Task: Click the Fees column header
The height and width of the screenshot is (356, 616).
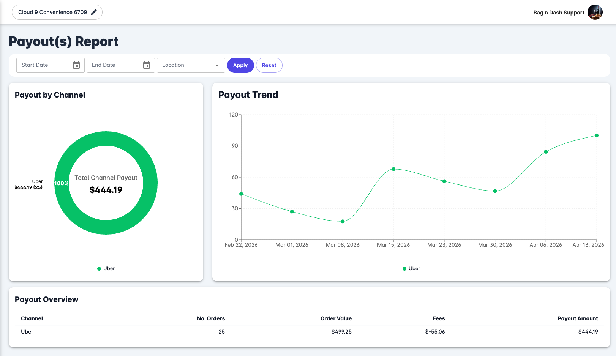Action: click(x=439, y=318)
